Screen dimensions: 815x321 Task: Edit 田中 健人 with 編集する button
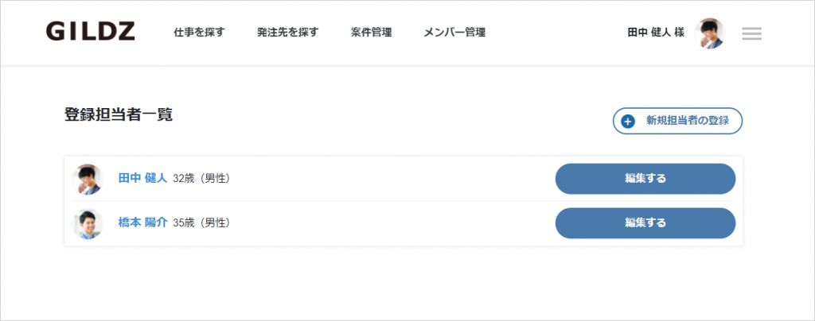click(x=645, y=179)
